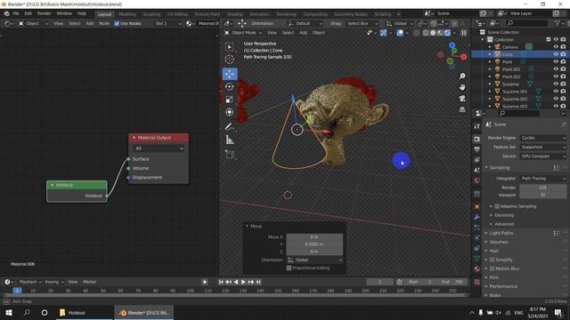Open timeline Marker menu
The width and height of the screenshot is (570, 320).
click(x=89, y=282)
